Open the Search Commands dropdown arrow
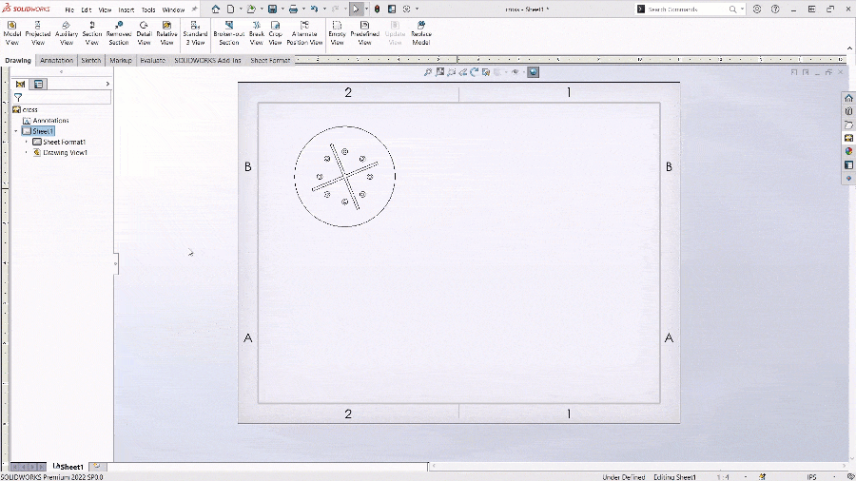This screenshot has width=856, height=481. click(x=742, y=10)
